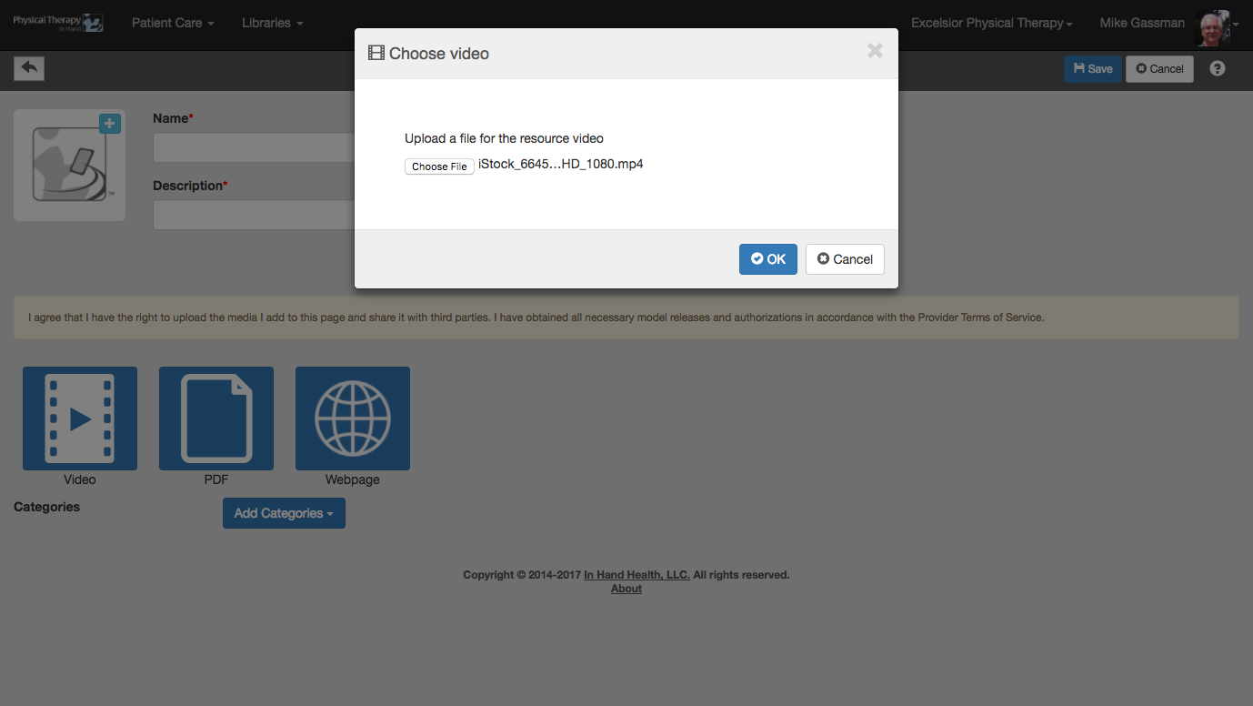Open the Mike Gassman user menu

(1143, 23)
